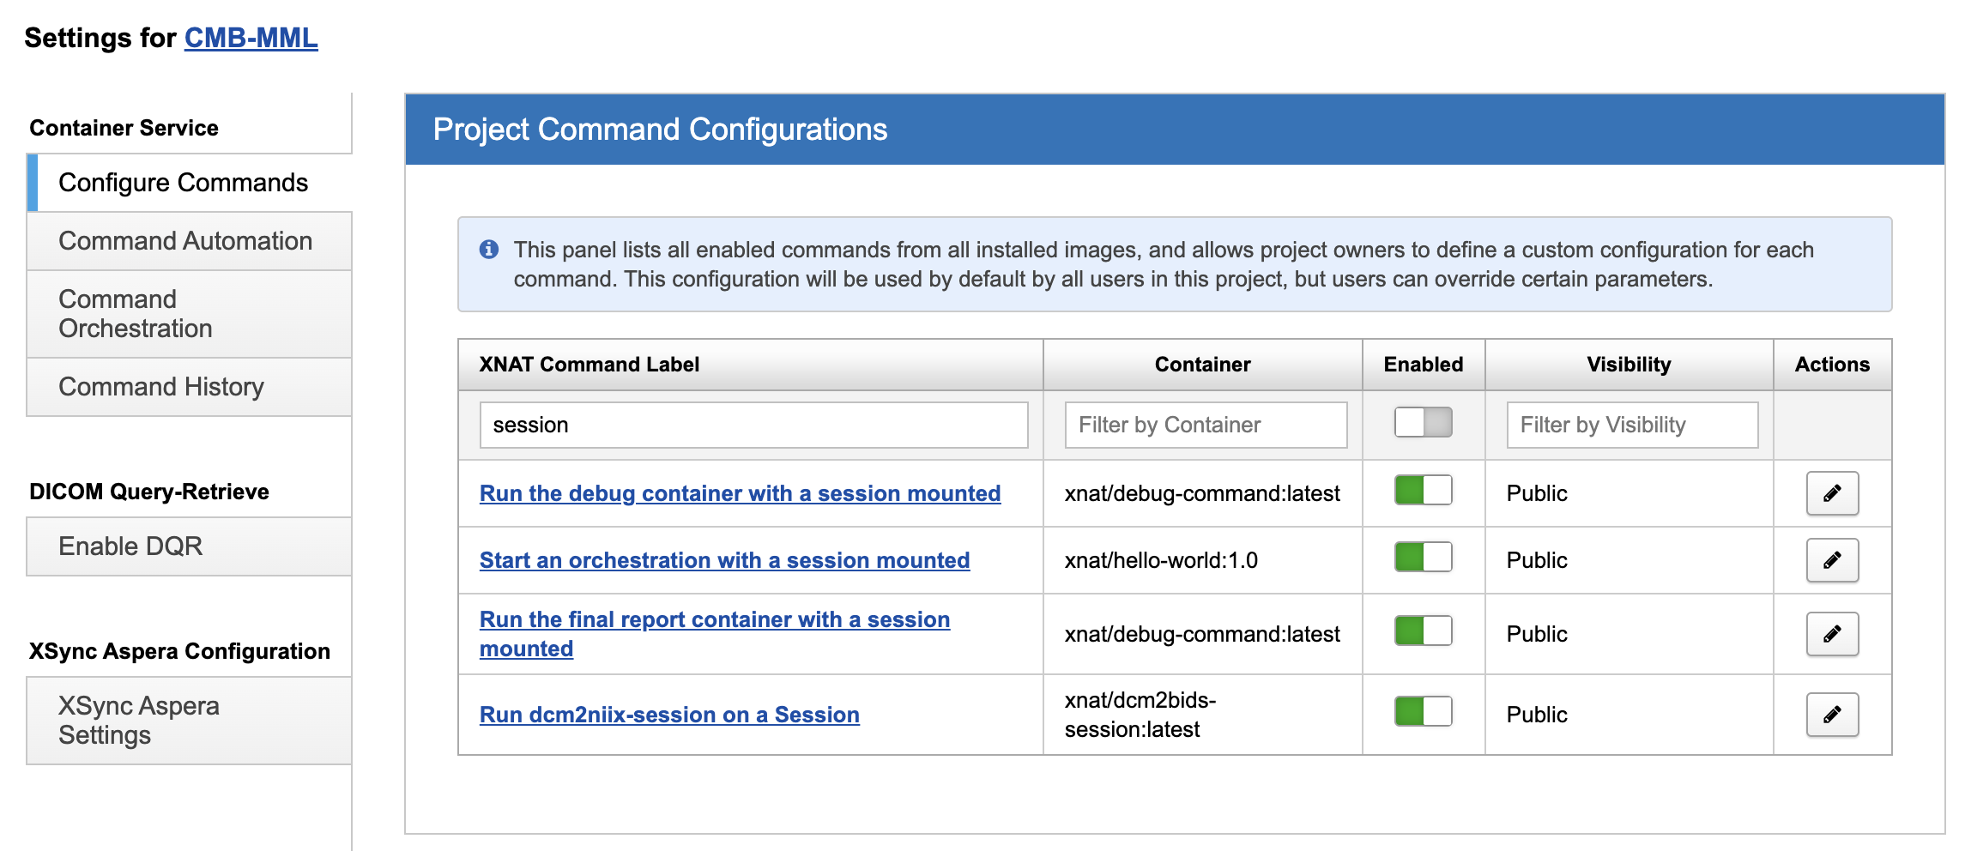Open edit for dcm2niix-session command
Viewport: 1965px width, 851px height.
[x=1832, y=715]
